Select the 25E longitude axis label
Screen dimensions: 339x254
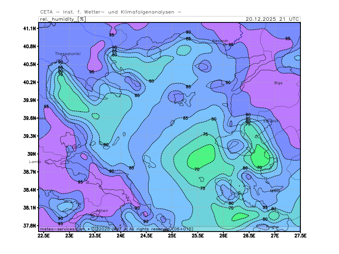click(172, 235)
